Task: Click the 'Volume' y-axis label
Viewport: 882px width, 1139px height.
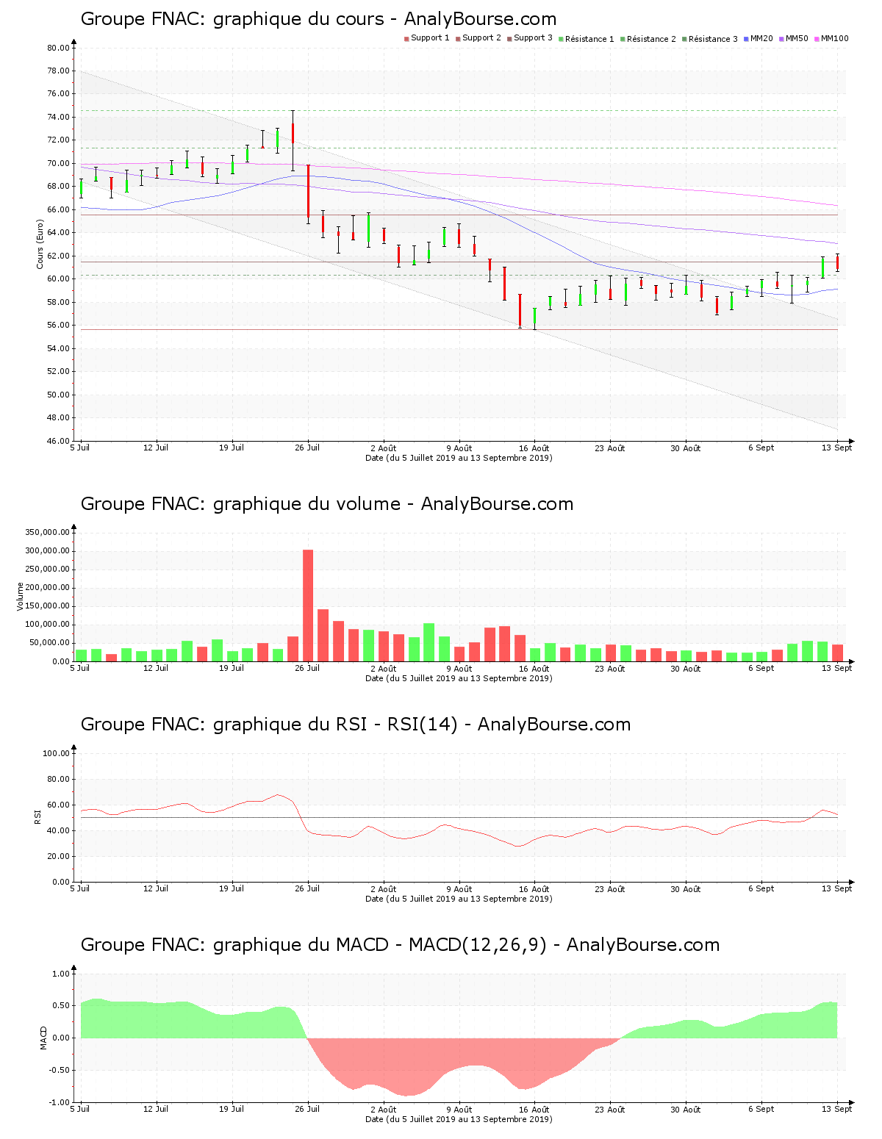Action: 20,597
